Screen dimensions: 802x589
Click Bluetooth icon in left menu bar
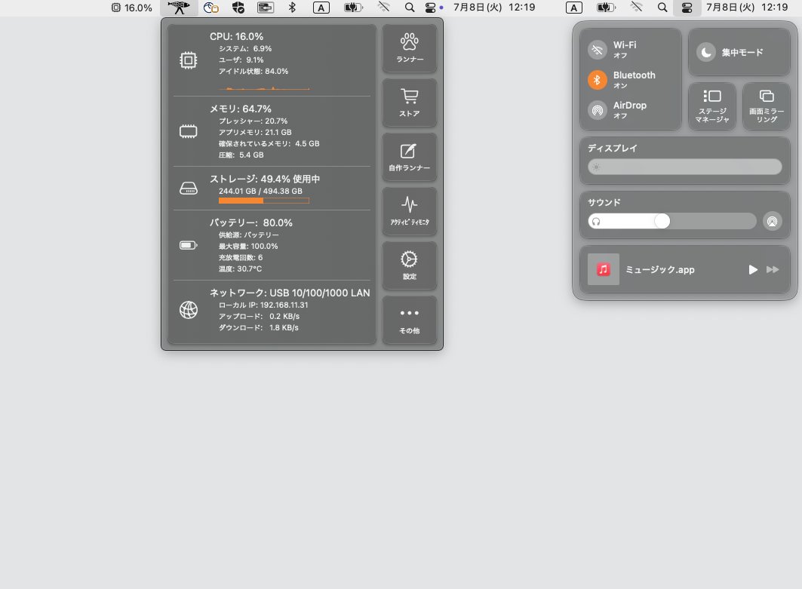tap(292, 8)
